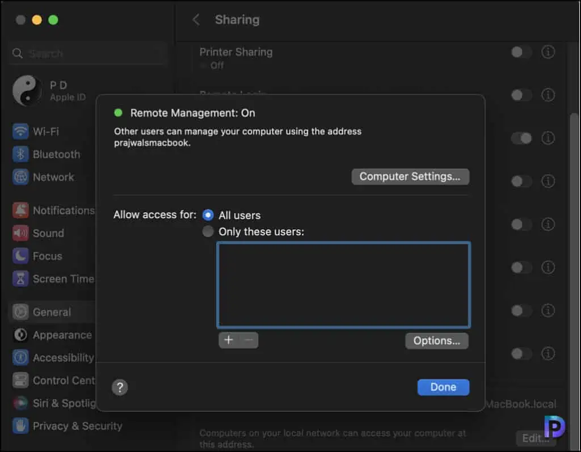
Task: Select the All users radio button
Action: pos(208,215)
